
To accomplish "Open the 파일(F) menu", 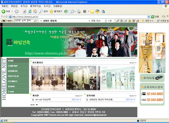I will point(5,6).
